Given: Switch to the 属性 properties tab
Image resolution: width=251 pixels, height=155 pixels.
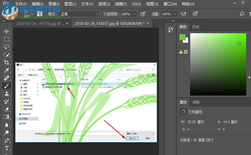Looking at the screenshot, I should coord(183,102).
